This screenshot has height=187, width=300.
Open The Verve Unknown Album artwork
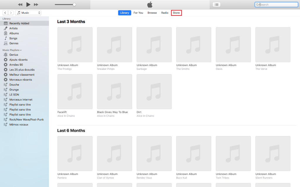tap(273, 45)
